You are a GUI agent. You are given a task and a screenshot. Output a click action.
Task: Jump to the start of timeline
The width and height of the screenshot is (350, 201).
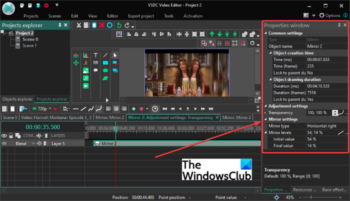pos(164,109)
